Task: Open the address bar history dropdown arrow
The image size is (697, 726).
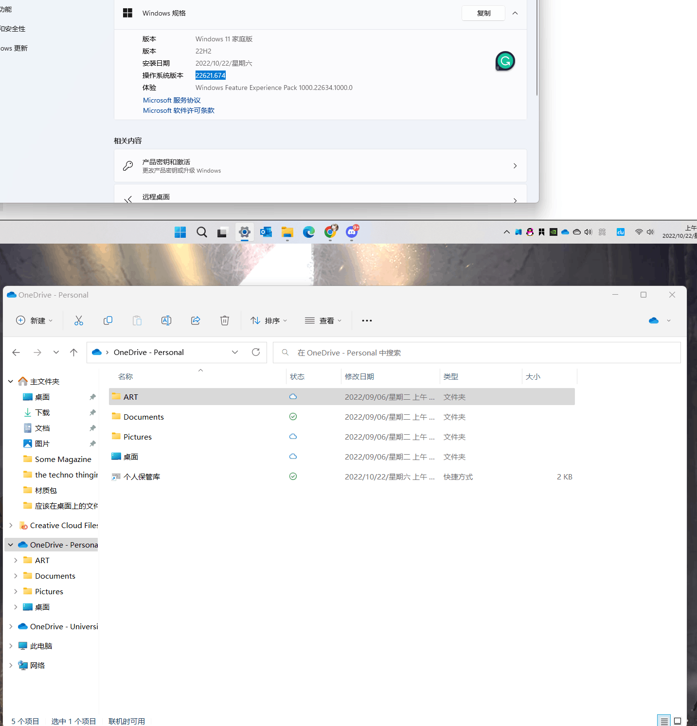Action: point(235,352)
